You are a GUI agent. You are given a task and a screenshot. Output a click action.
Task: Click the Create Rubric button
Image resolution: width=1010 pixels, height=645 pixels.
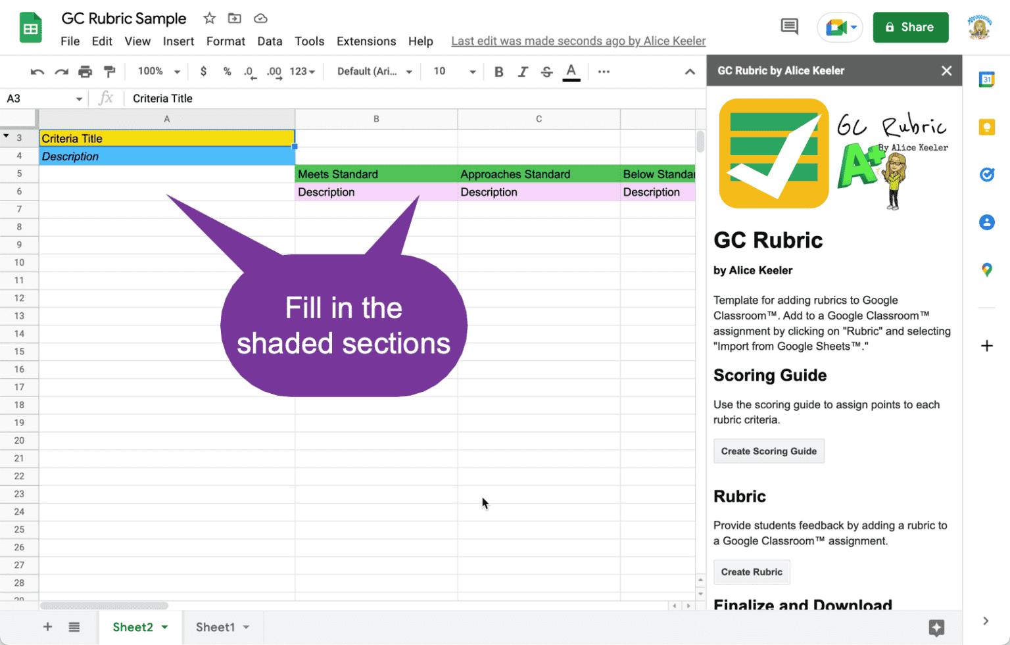coord(752,572)
